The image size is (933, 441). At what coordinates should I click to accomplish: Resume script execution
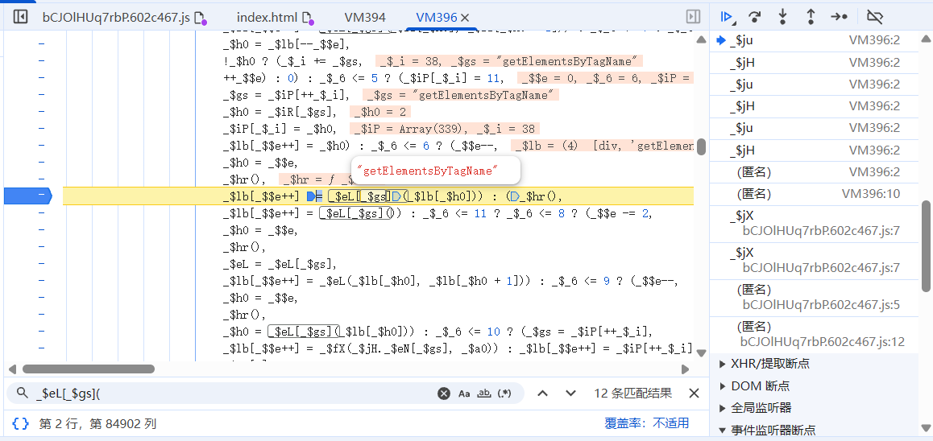click(x=727, y=16)
